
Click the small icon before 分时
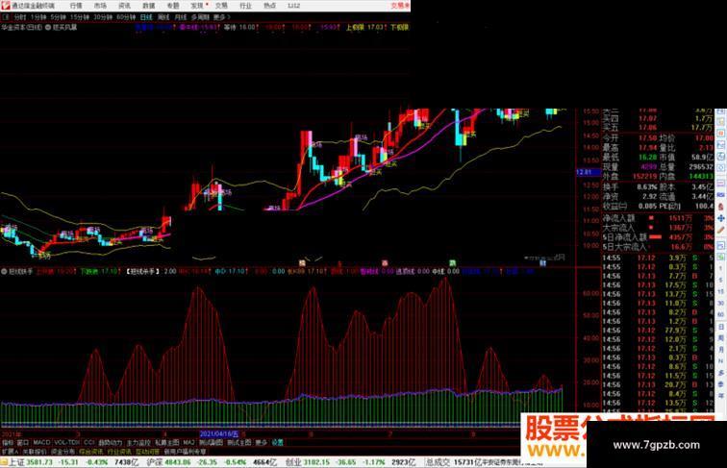(x=6, y=17)
